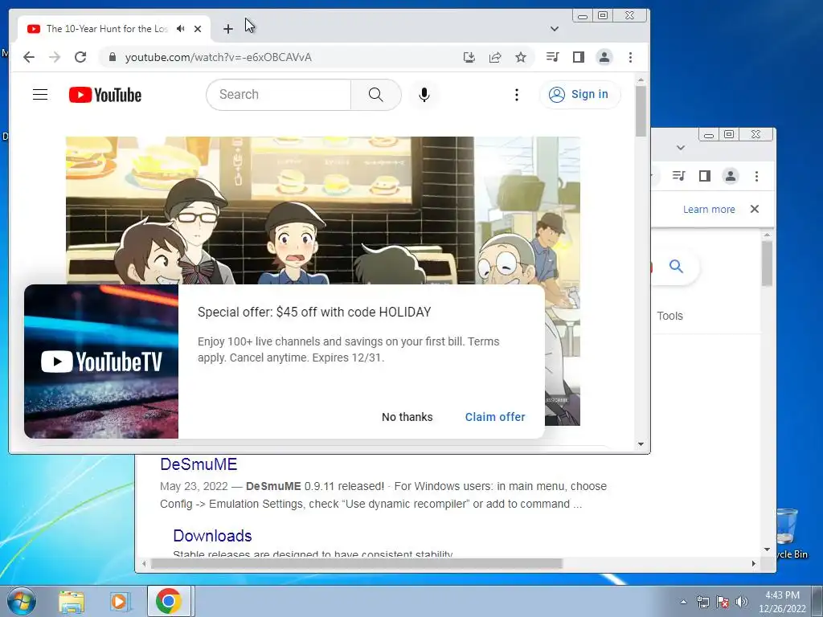Open side panel in back Chrome window

tap(704, 176)
